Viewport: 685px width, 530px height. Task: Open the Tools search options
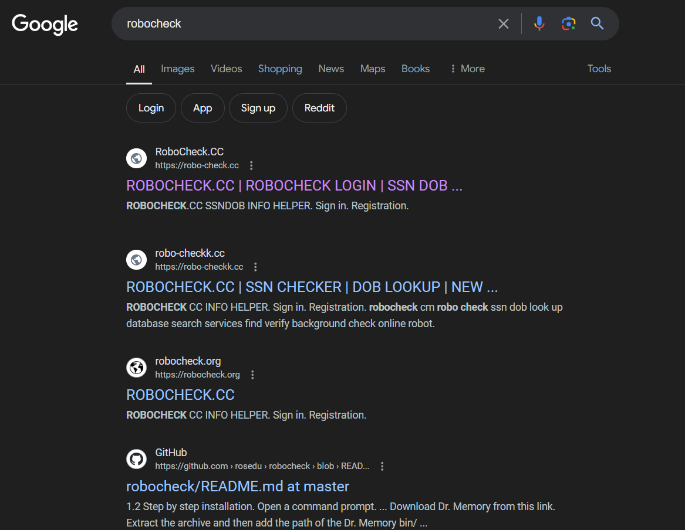[x=599, y=69]
